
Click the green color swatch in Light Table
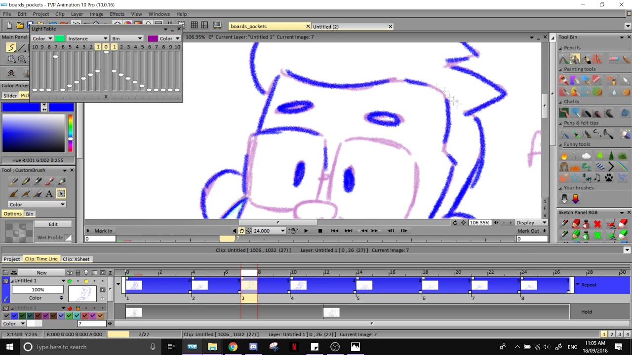click(60, 38)
